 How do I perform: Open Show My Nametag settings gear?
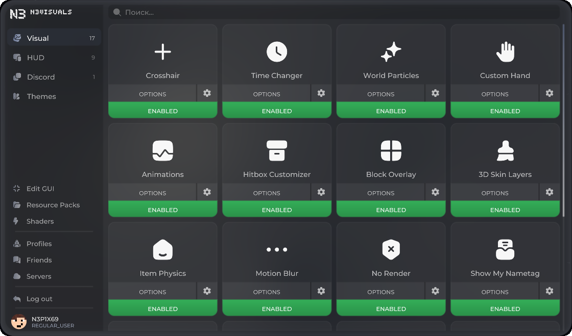click(550, 291)
